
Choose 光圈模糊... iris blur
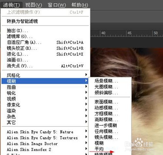pyautogui.click(x=110, y=87)
